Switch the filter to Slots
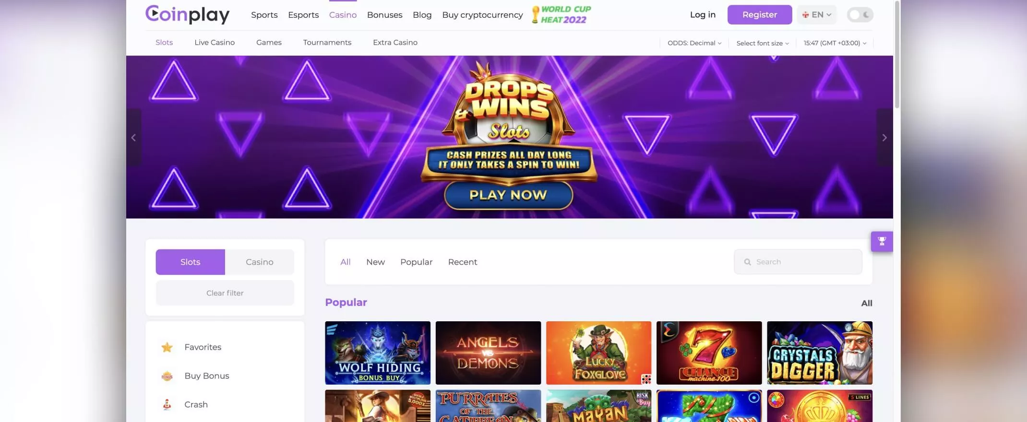Screen dimensions: 1027x422 click(x=190, y=262)
